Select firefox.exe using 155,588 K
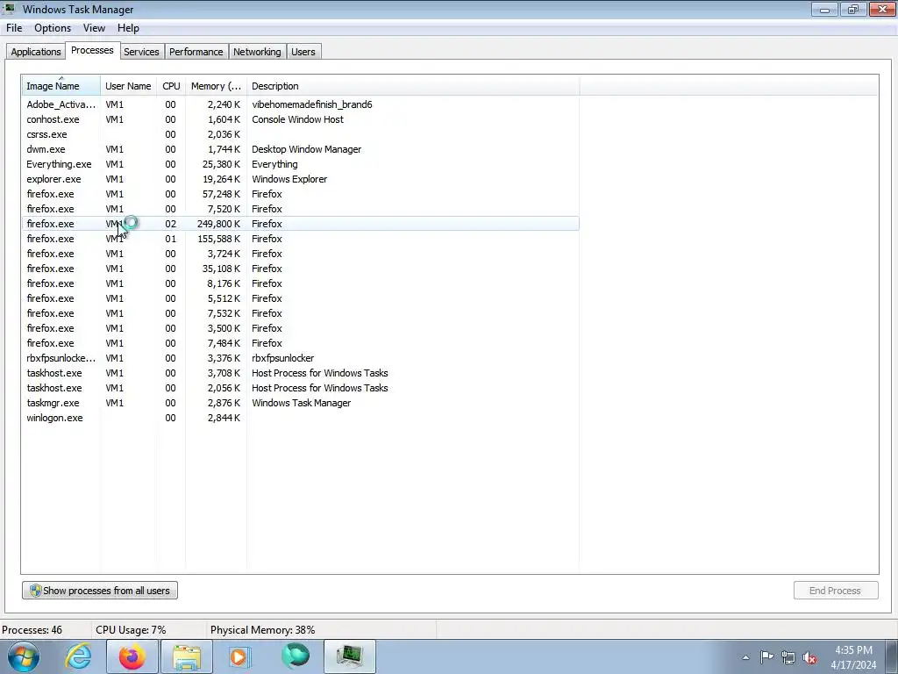The image size is (898, 674). (x=301, y=239)
